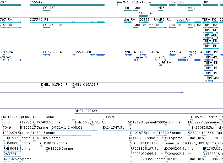
Task: Select the CG5549 gene bar
Action: 67,5
